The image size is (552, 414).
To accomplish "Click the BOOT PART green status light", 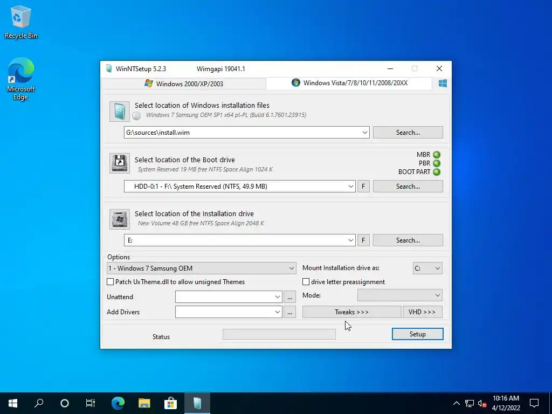I will click(437, 172).
